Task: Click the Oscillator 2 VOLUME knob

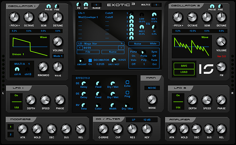Action: [x=221, y=42]
